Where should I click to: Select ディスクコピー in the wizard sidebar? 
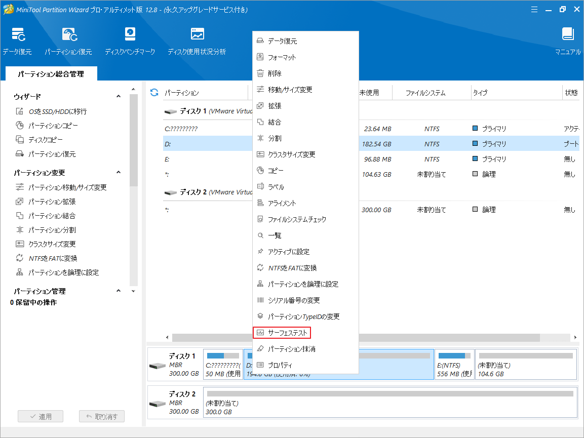46,140
